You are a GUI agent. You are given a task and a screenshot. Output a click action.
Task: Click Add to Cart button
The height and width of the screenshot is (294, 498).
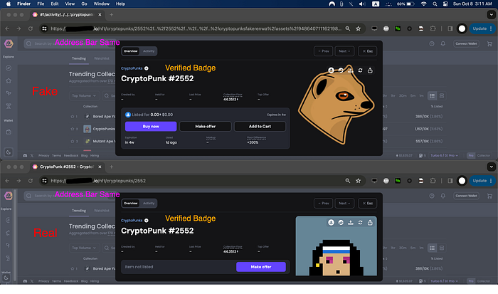pos(260,127)
